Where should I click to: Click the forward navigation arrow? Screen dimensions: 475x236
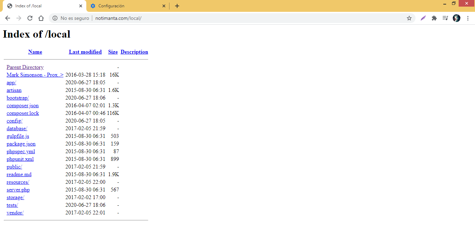point(19,18)
